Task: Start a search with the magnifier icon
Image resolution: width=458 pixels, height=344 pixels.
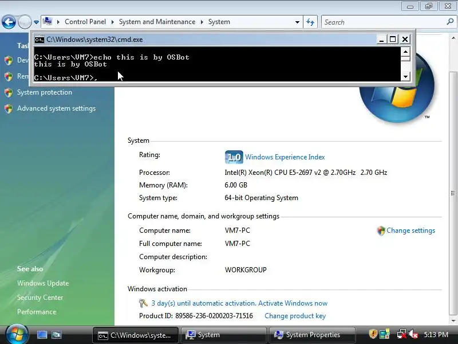Action: click(x=450, y=22)
